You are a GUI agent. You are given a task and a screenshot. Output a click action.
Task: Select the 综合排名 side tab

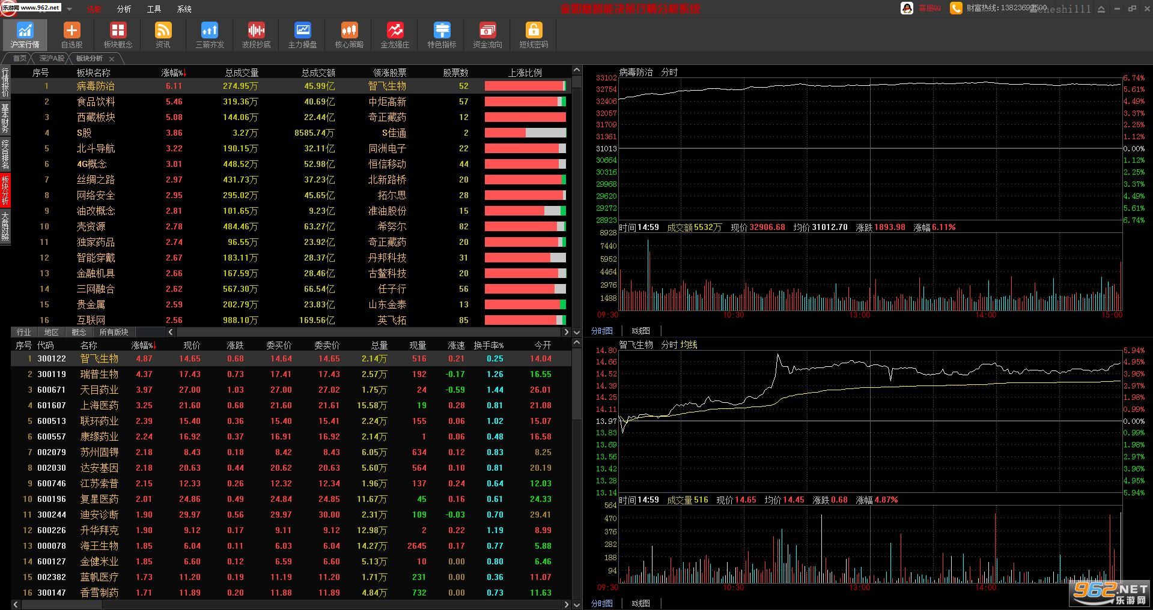tap(5, 154)
